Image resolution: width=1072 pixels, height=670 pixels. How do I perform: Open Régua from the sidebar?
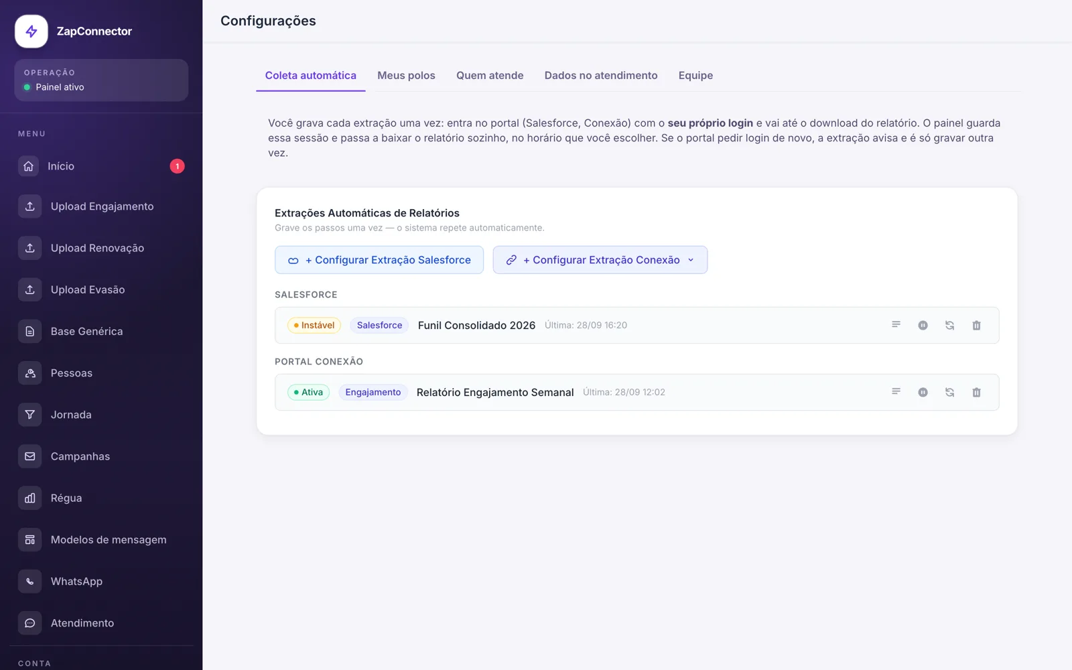click(x=101, y=498)
